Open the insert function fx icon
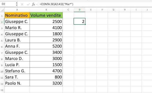The width and height of the screenshot is (152, 93). 33,4
